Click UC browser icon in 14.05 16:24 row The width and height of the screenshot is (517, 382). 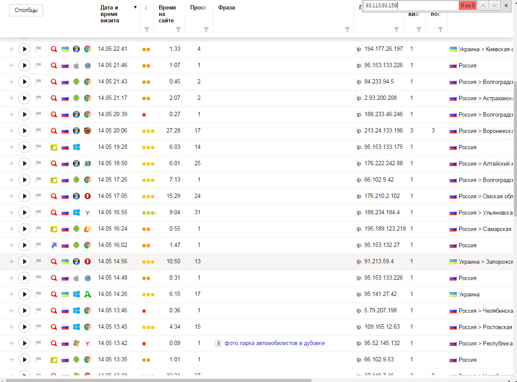click(x=88, y=229)
